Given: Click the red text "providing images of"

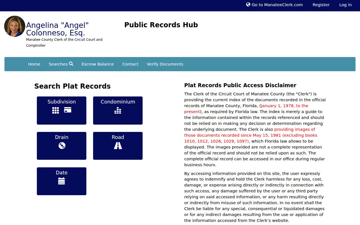Looking at the screenshot, I should coord(295,129).
